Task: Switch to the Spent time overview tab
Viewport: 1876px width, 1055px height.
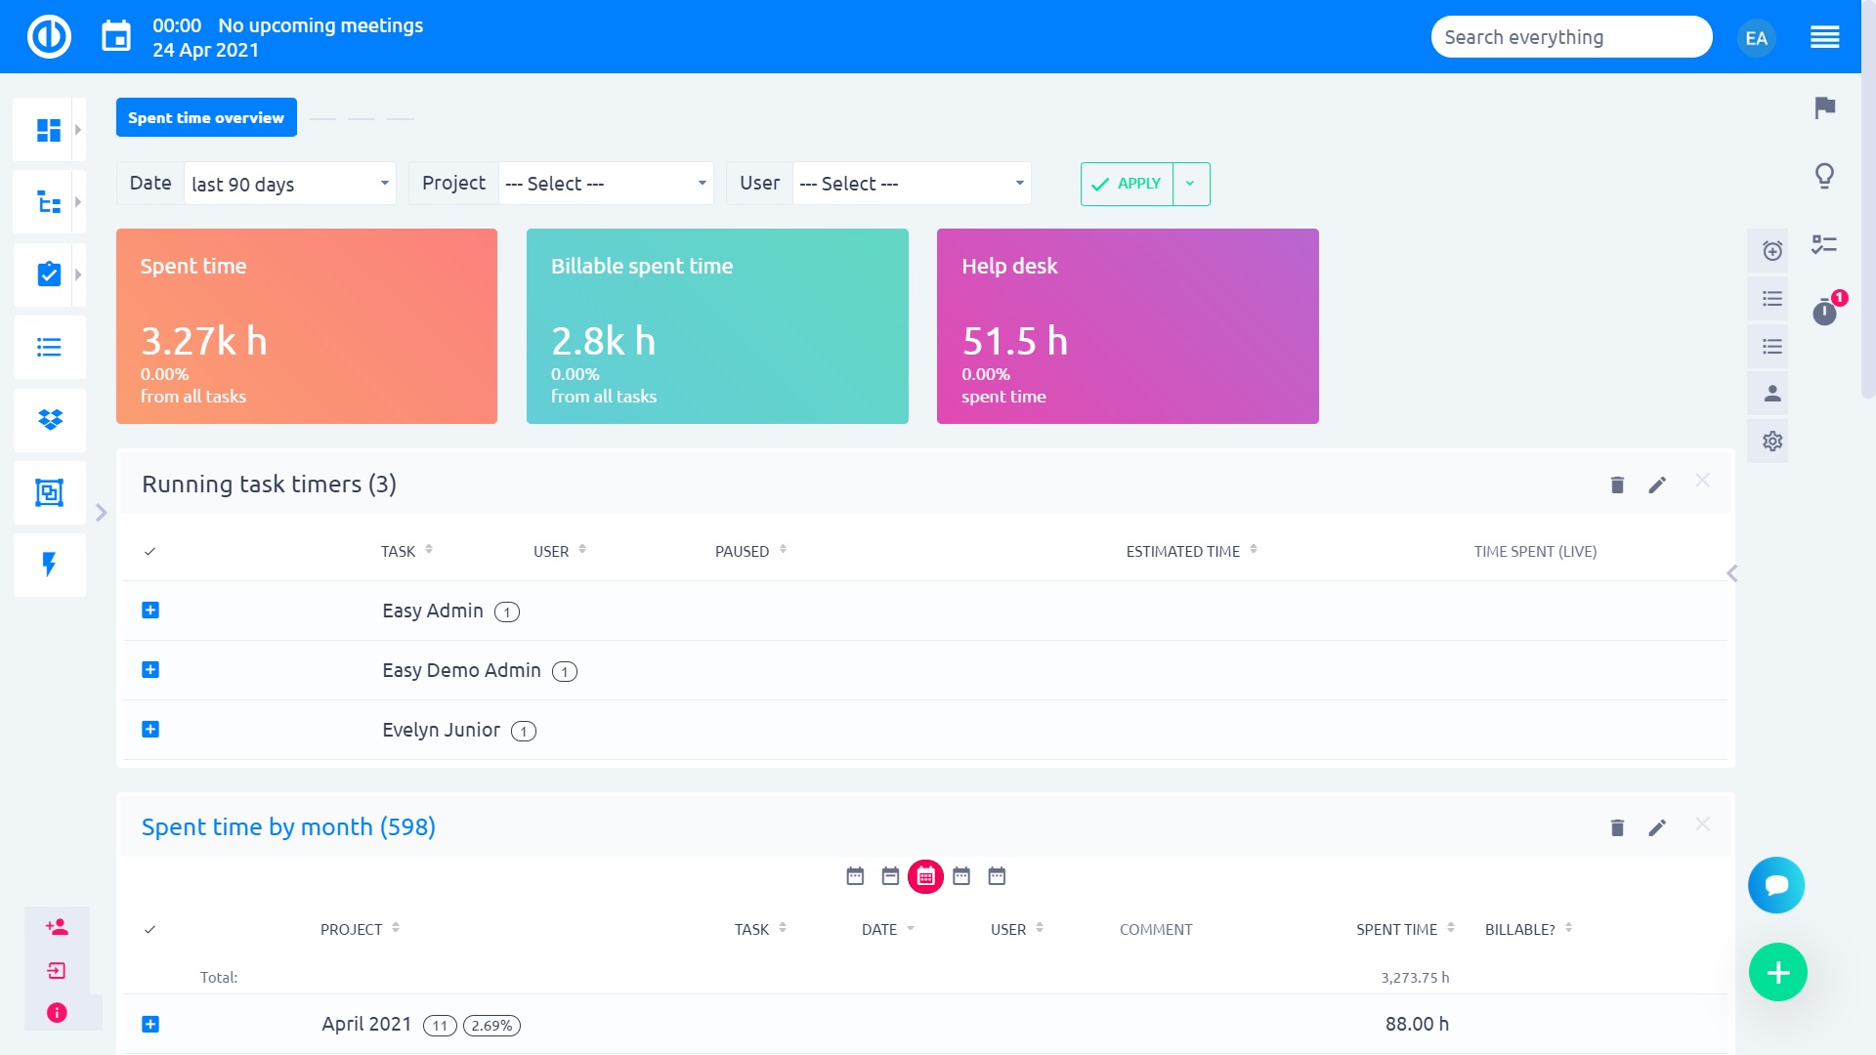Action: click(205, 117)
